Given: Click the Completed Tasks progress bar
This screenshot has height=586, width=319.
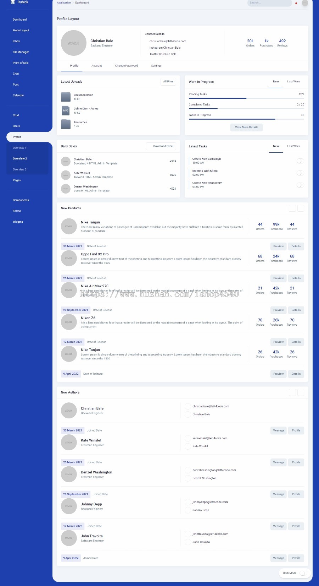Looking at the screenshot, I should 246,109.
